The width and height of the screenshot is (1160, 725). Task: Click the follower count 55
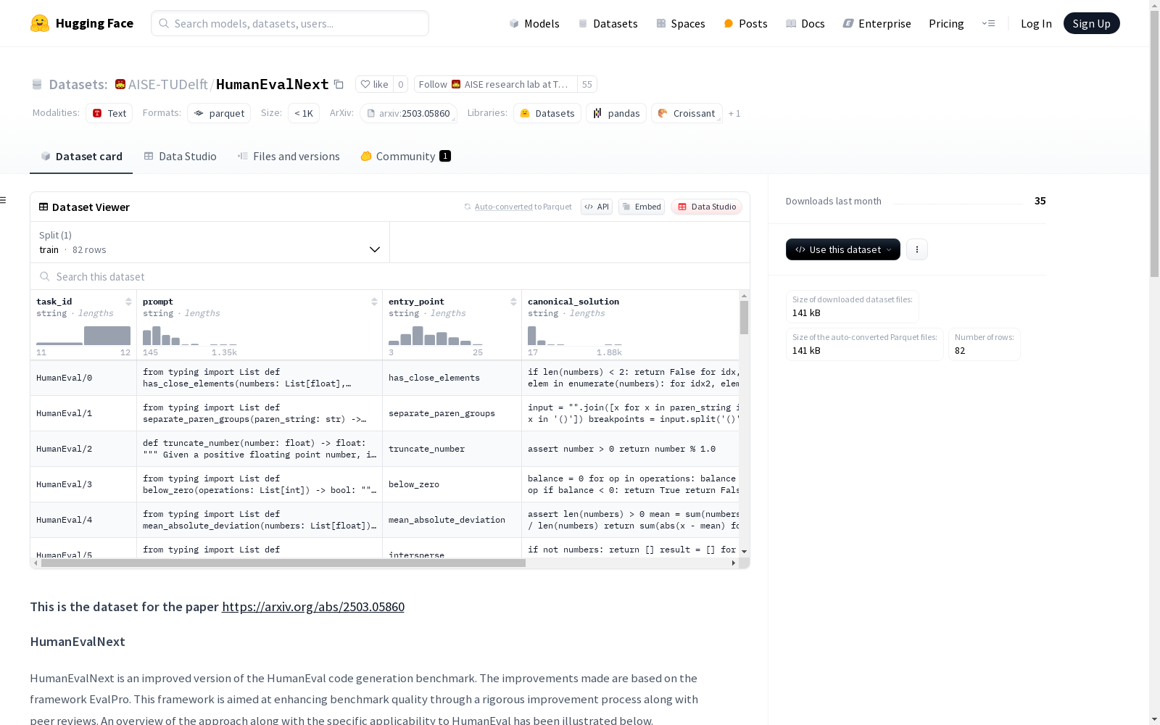(587, 84)
